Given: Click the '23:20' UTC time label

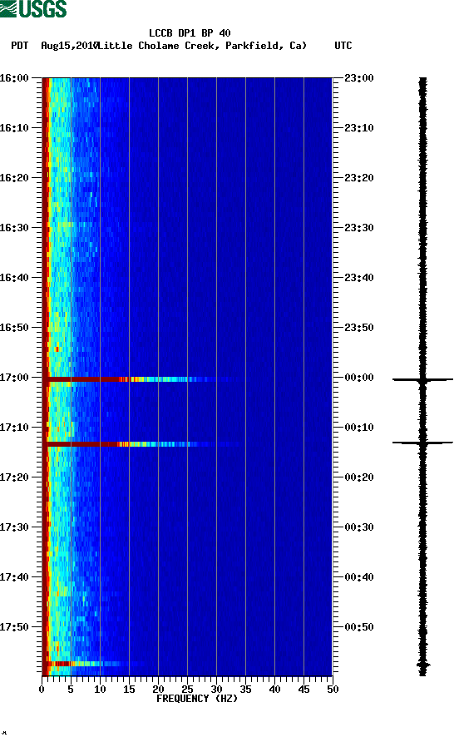Looking at the screenshot, I should click(x=359, y=178).
